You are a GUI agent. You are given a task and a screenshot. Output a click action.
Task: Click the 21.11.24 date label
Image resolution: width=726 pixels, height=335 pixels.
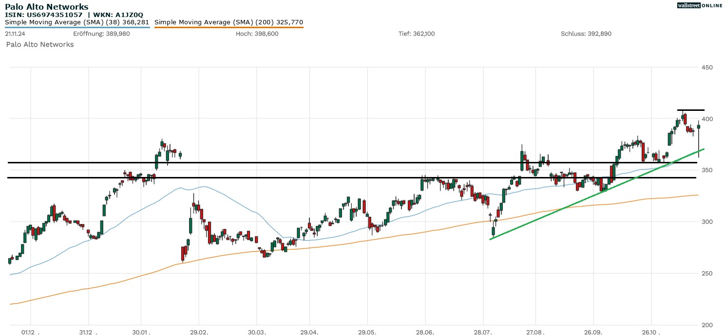15,34
